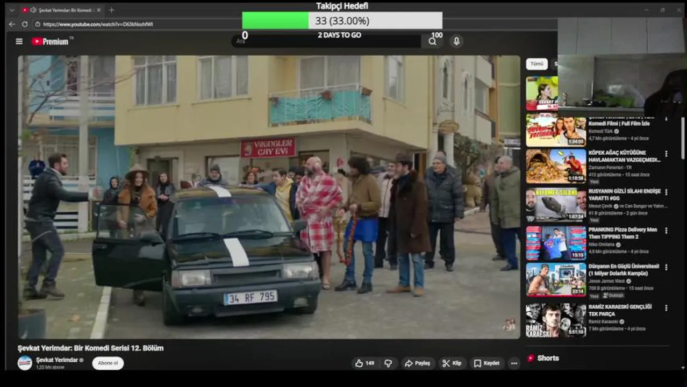
Task: Start voice search with microphone icon
Action: tap(456, 41)
